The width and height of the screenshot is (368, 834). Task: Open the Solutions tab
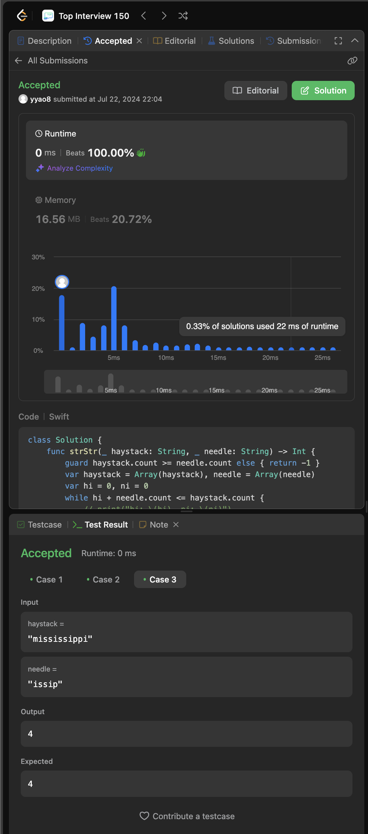[x=231, y=41]
